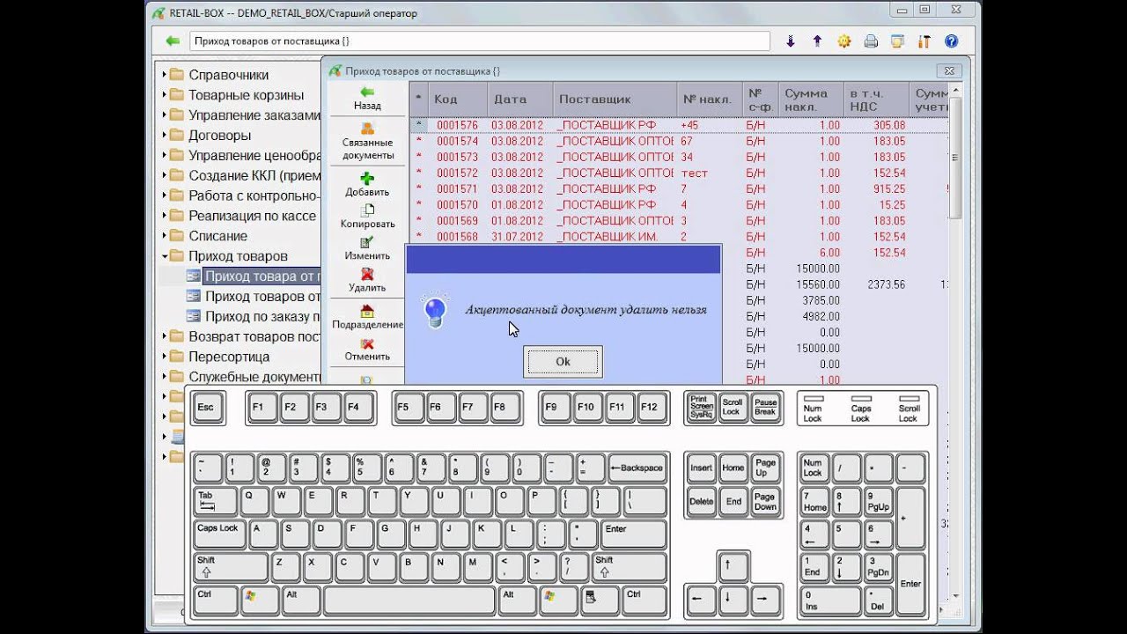Select document code 0001574

click(x=457, y=141)
